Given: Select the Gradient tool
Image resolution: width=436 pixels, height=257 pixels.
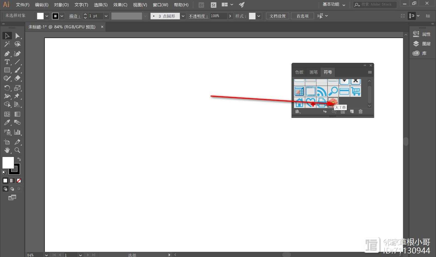Looking at the screenshot, I should 17,114.
